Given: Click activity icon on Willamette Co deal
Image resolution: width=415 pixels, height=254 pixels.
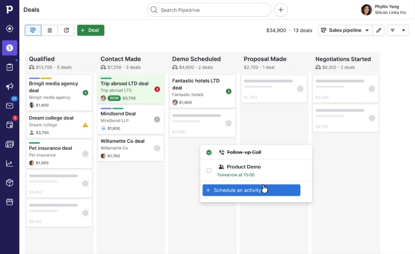Looking at the screenshot, I should [157, 148].
